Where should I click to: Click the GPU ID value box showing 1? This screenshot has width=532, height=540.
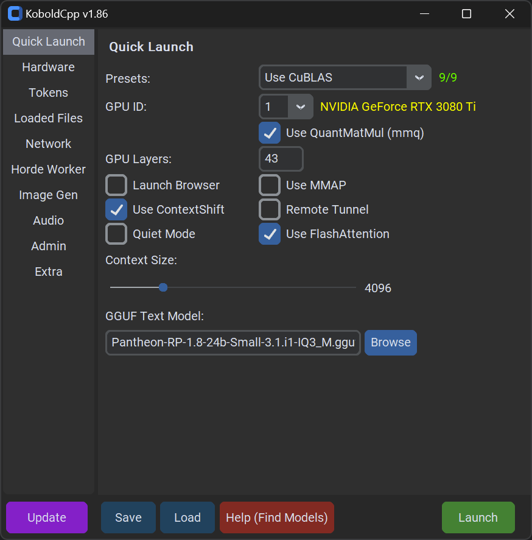[x=274, y=107]
